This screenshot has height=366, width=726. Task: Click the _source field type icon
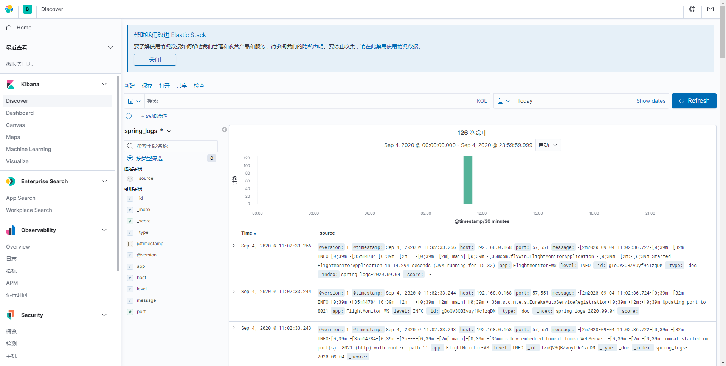pyautogui.click(x=130, y=179)
